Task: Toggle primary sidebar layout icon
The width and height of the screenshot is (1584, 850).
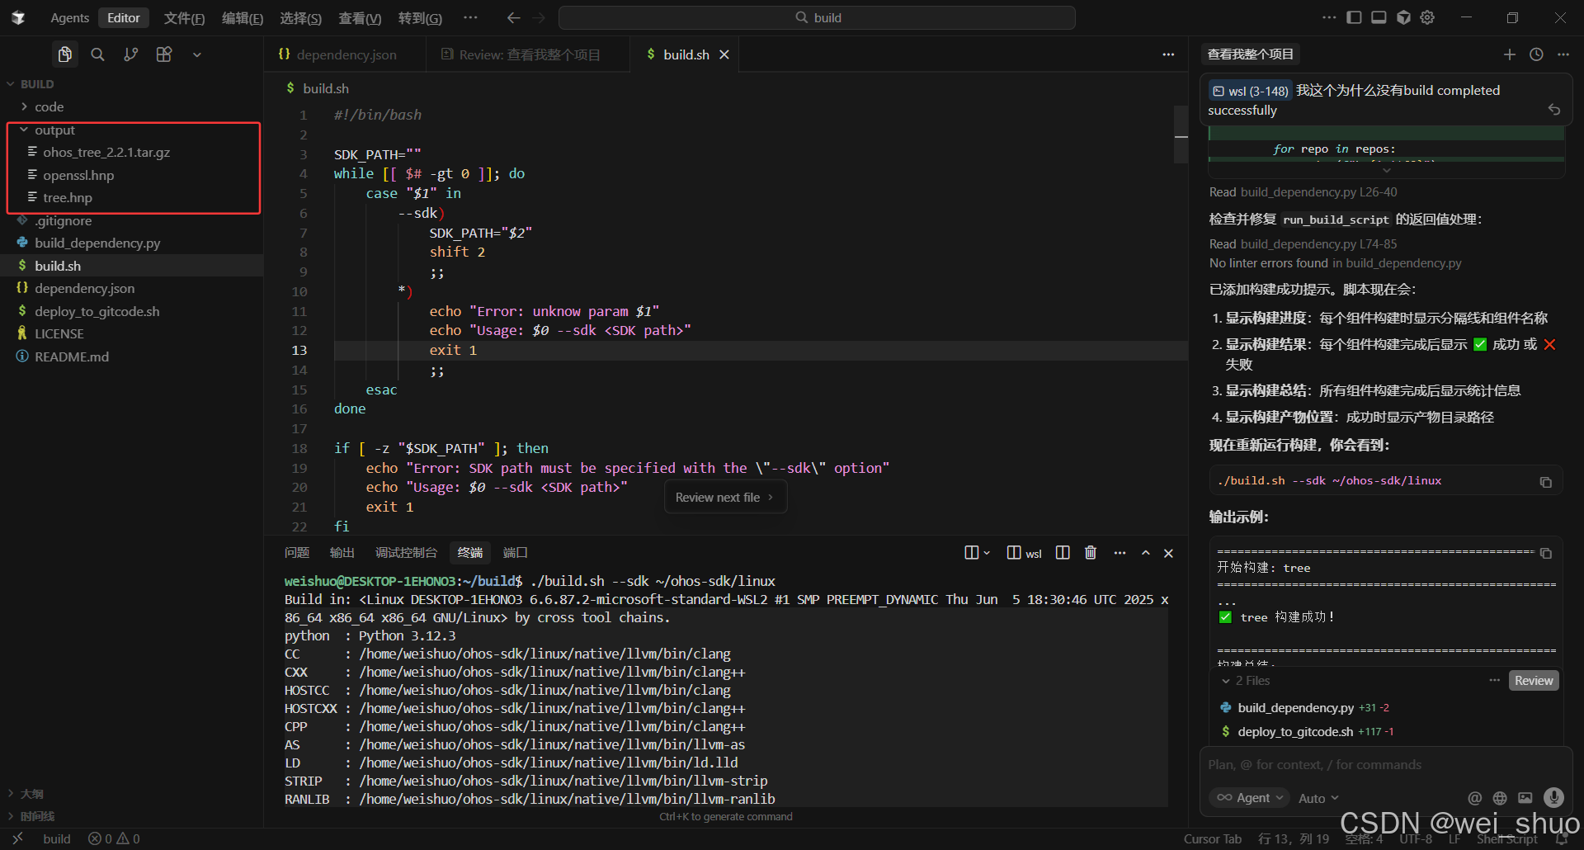Action: [x=1354, y=17]
